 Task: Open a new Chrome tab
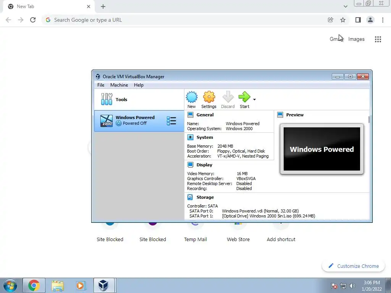(103, 6)
